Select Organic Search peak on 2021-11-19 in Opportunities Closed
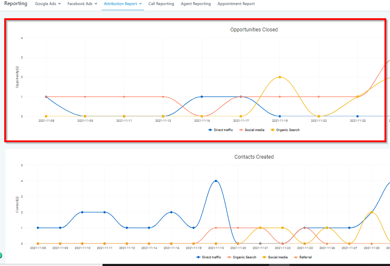390x266 pixels. point(280,77)
